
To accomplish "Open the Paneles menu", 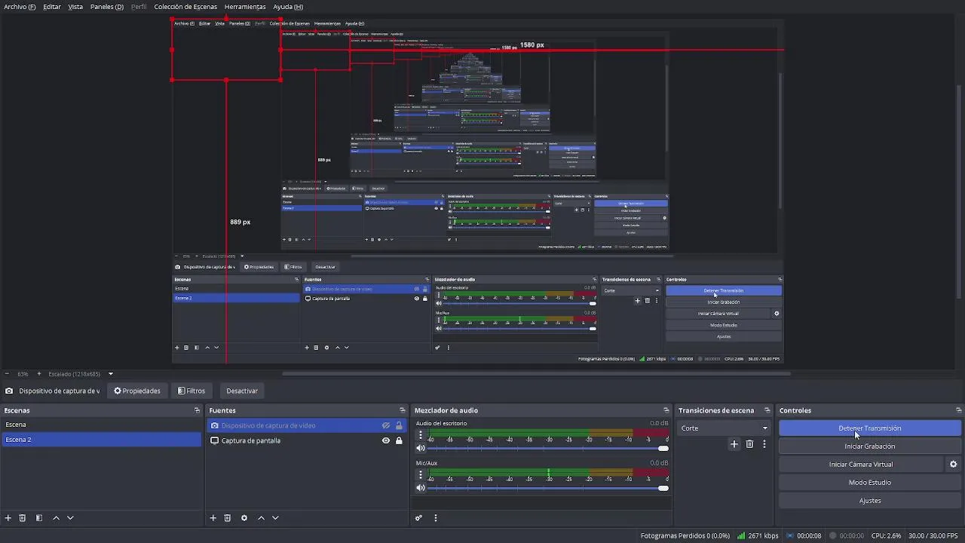I will 107,7.
